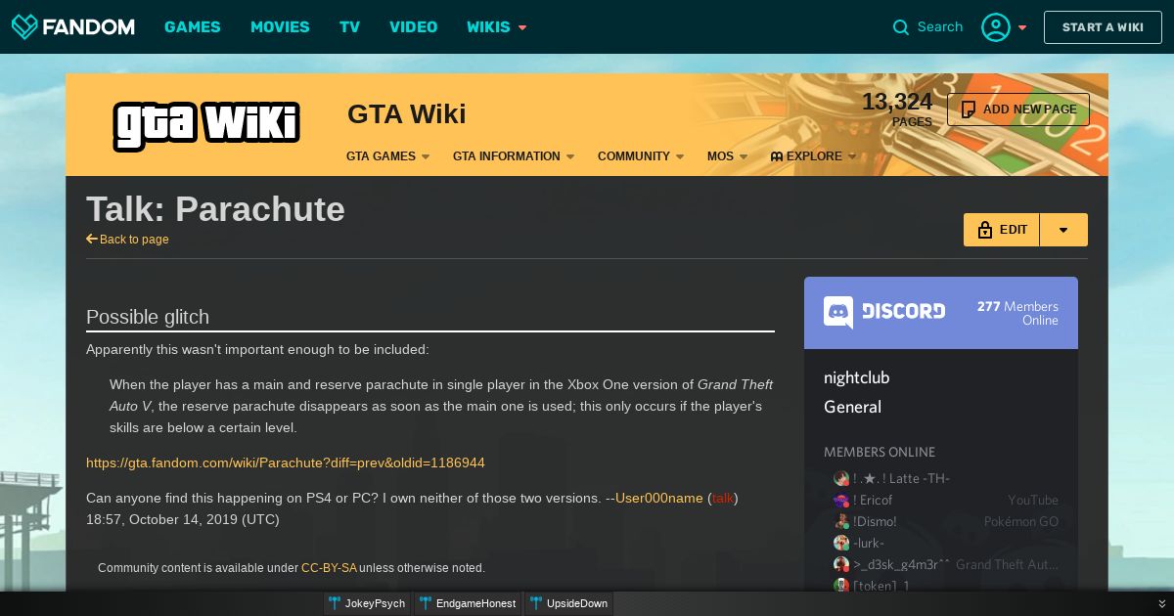1174x616 pixels.
Task: Click the Back to page arrow icon
Action: point(92,239)
